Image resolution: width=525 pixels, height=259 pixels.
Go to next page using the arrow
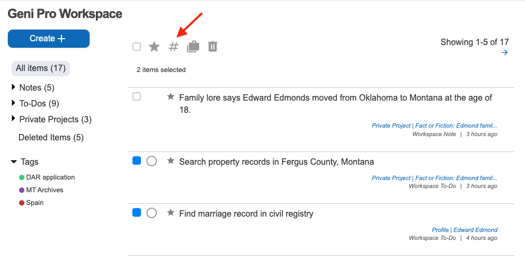tap(504, 52)
